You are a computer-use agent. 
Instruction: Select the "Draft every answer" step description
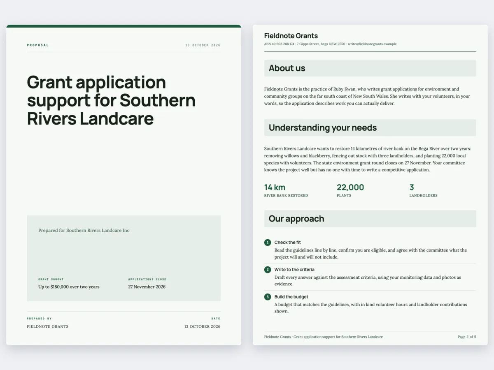[368, 281]
